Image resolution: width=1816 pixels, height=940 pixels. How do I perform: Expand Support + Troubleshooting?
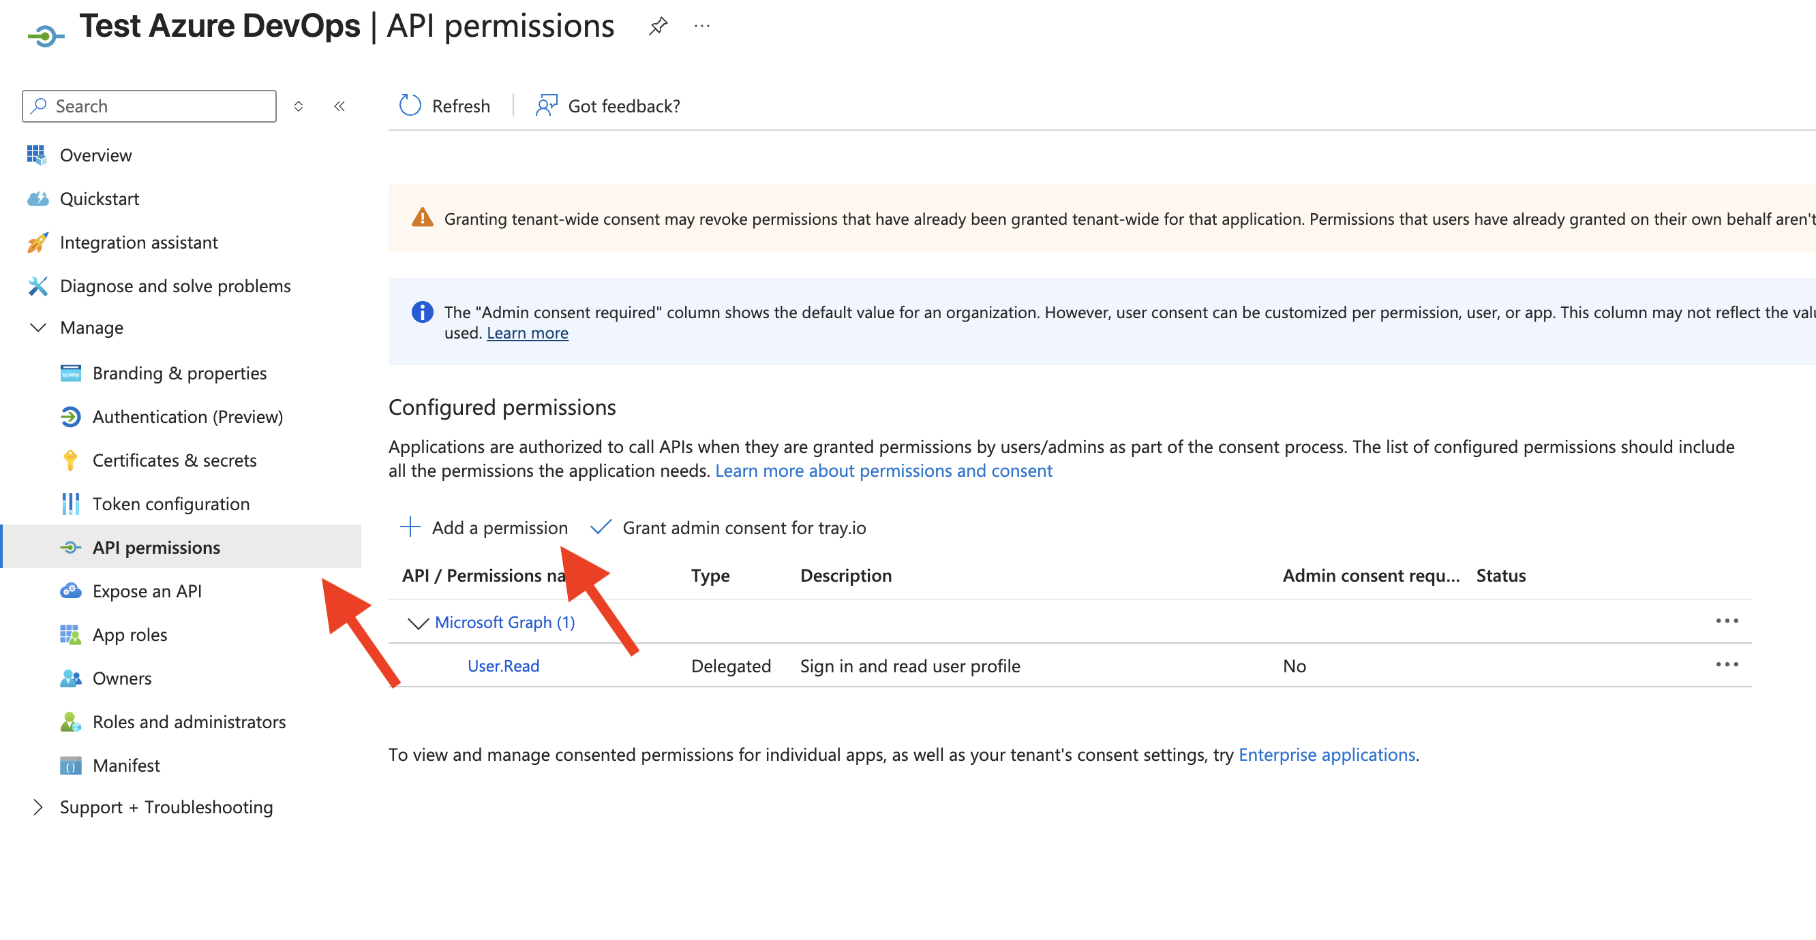40,806
